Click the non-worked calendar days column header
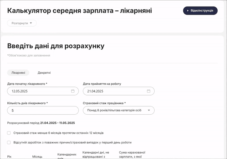The height and width of the screenshot is (159, 227). coord(95,155)
